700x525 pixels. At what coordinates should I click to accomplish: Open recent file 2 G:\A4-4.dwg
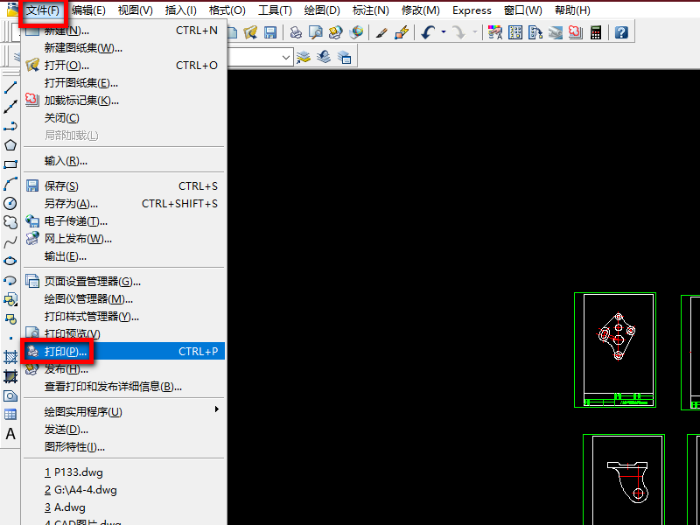[x=123, y=490]
